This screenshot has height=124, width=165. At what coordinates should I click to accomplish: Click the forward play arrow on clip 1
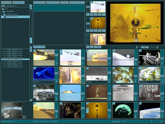pos(56,64)
